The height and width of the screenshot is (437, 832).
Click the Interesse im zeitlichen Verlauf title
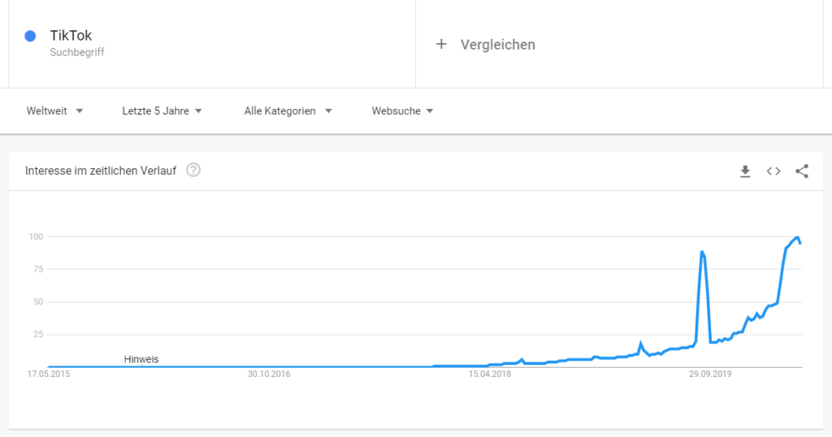pos(100,171)
